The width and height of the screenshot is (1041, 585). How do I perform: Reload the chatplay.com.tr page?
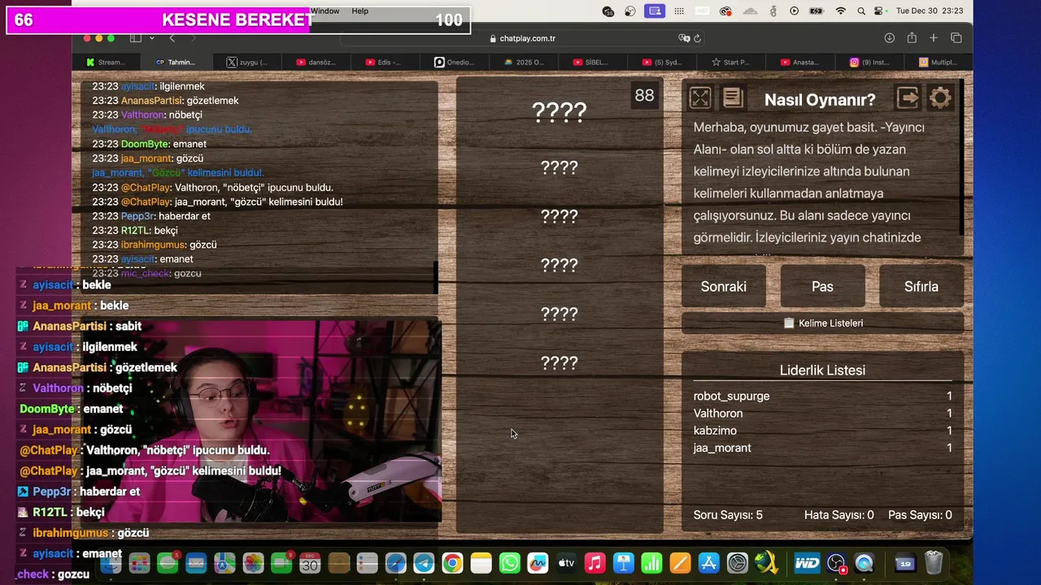(697, 38)
